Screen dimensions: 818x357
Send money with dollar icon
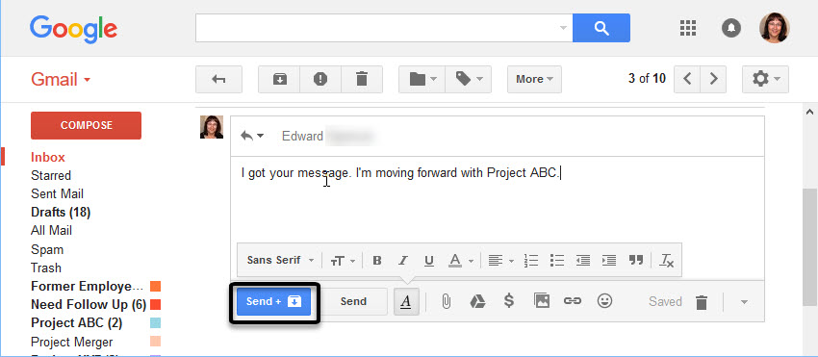[x=509, y=300]
